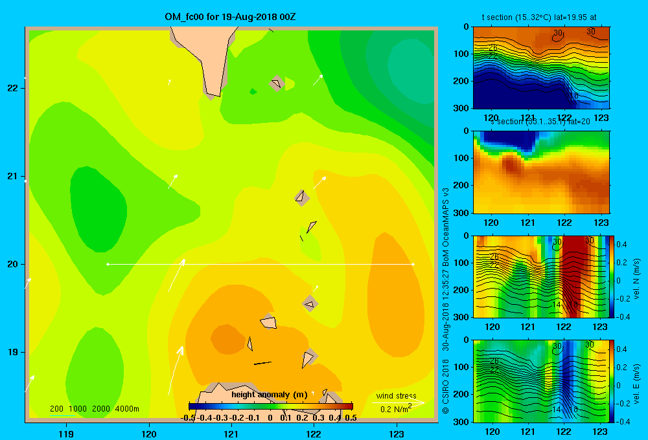This screenshot has width=648, height=440.
Task: Click latitude label 20 on main map axis
Action: [x=12, y=264]
